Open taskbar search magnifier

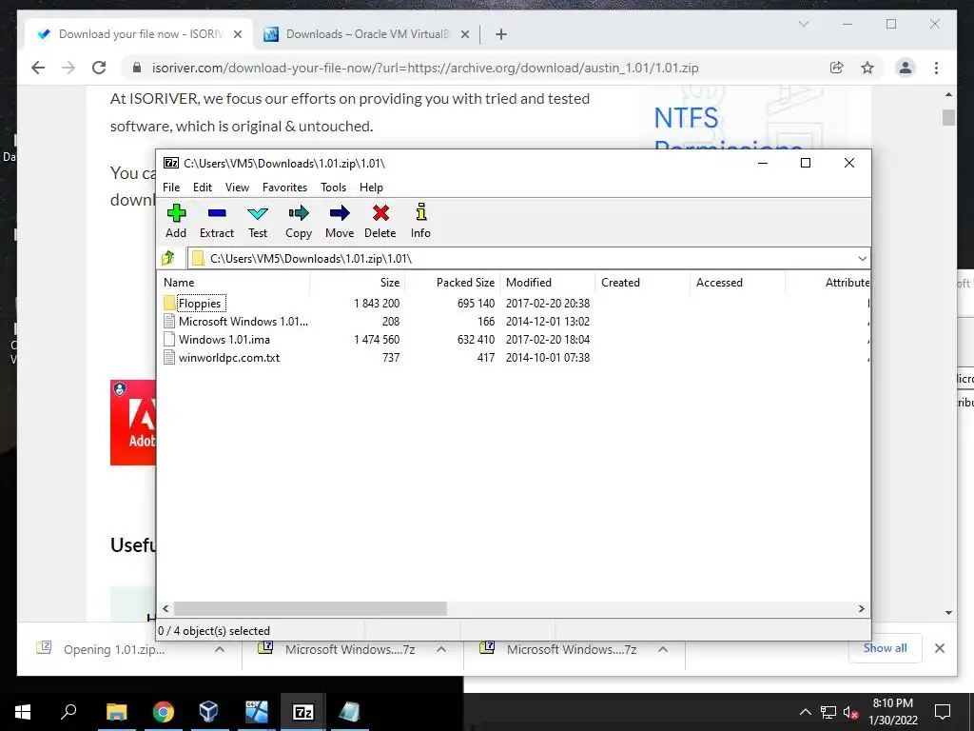68,711
